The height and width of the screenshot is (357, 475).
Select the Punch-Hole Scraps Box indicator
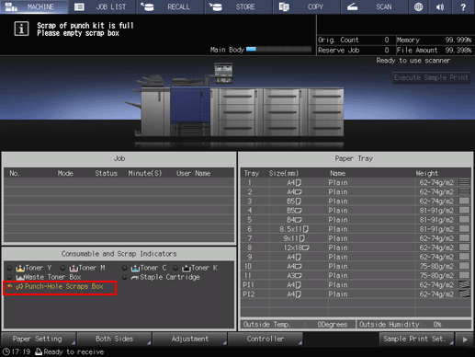pyautogui.click(x=60, y=287)
